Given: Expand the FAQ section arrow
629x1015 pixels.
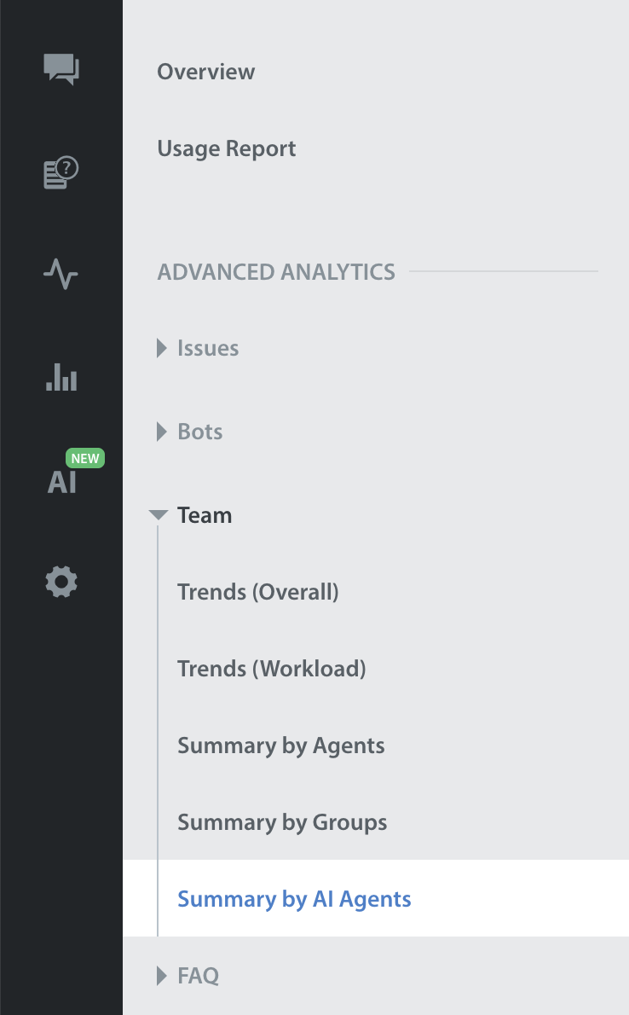Looking at the screenshot, I should (x=162, y=976).
